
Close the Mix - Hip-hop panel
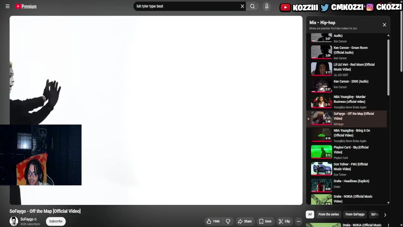[x=384, y=25]
